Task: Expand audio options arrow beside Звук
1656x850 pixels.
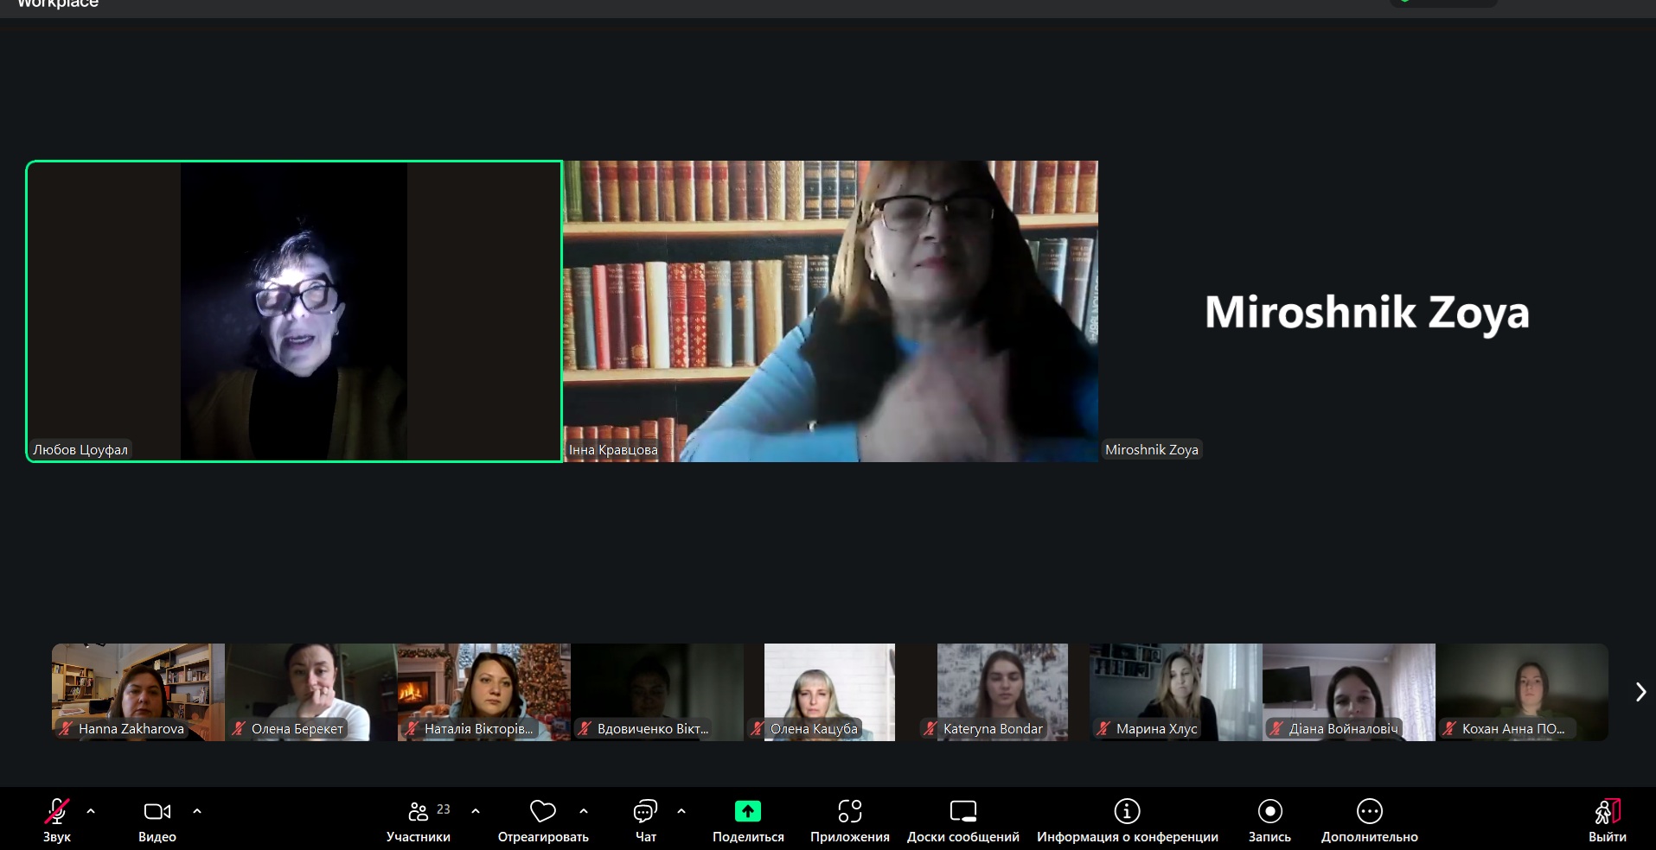Action: point(91,811)
